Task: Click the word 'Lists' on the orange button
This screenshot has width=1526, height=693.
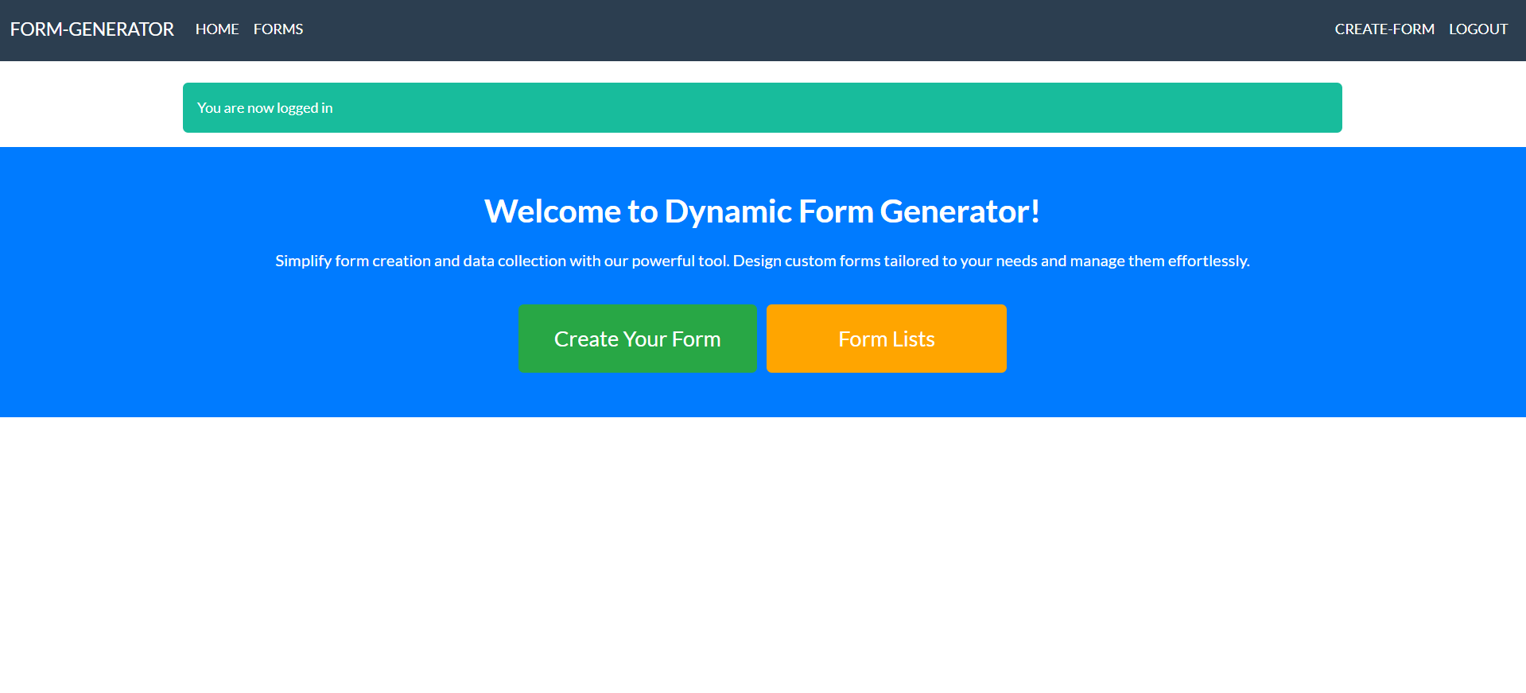Action: (x=913, y=339)
